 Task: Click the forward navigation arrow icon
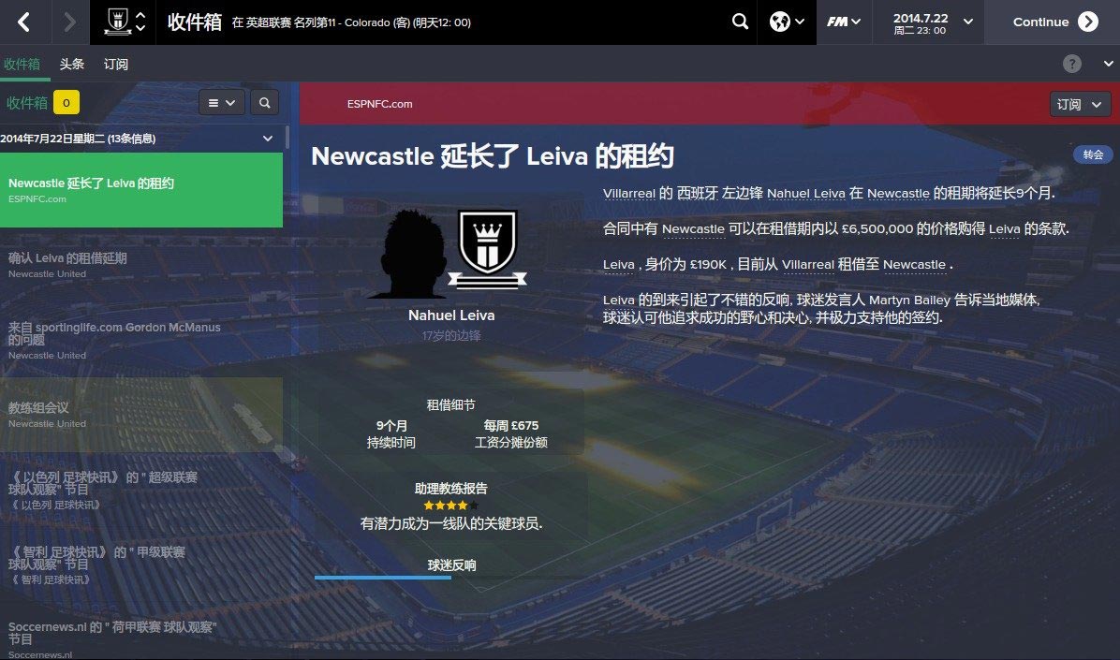(x=69, y=22)
